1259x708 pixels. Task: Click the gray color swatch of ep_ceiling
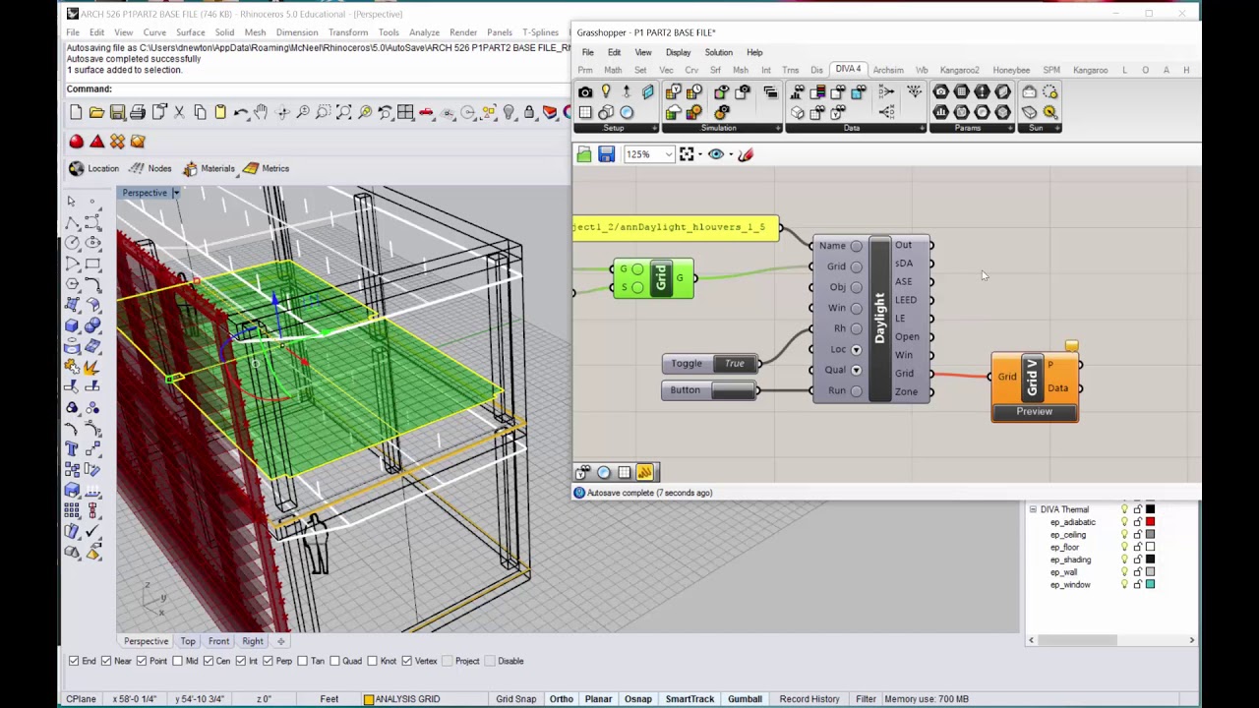click(x=1150, y=535)
